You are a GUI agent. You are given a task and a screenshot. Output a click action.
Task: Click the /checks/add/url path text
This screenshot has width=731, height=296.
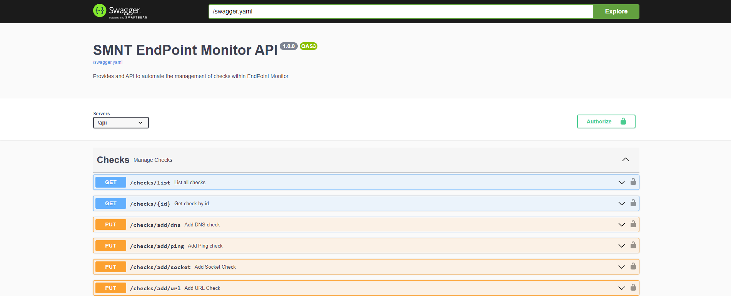point(155,288)
